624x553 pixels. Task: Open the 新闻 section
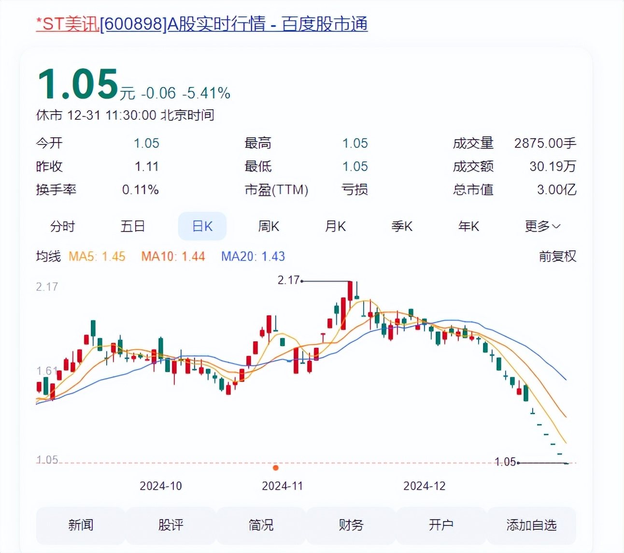coord(81,525)
